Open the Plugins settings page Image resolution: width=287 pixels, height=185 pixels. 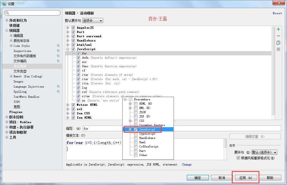pos(16,112)
